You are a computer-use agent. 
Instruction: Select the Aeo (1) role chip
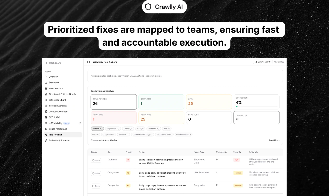click(x=167, y=129)
